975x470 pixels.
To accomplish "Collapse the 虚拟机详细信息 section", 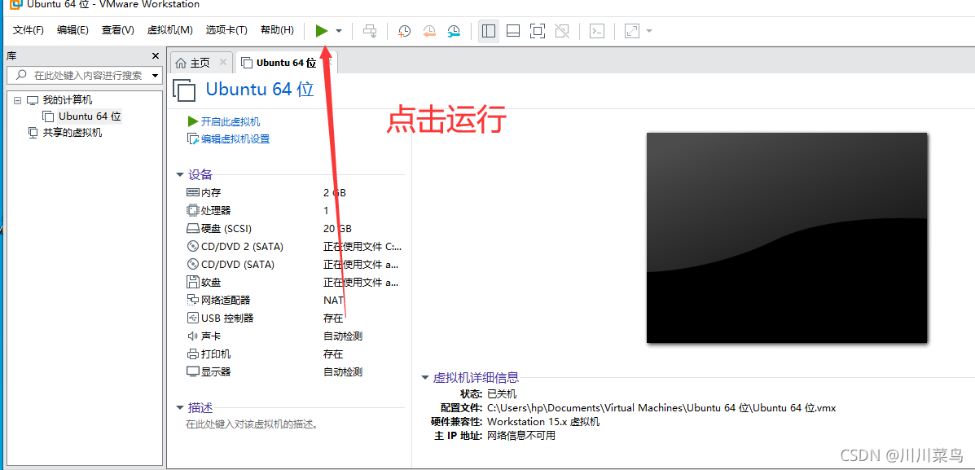I will point(424,377).
